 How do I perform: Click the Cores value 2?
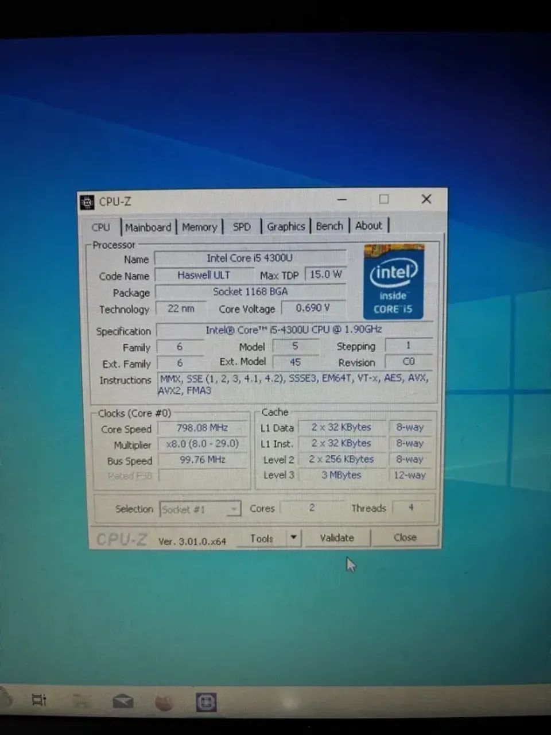(312, 508)
